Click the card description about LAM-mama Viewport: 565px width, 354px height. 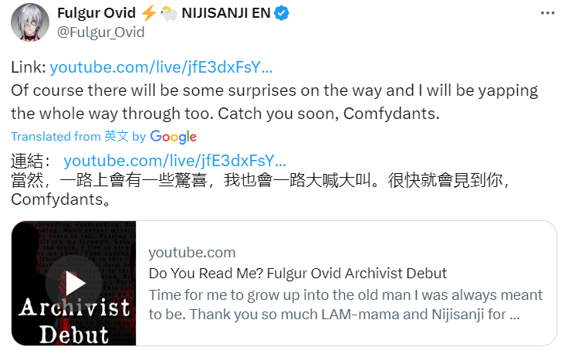346,305
